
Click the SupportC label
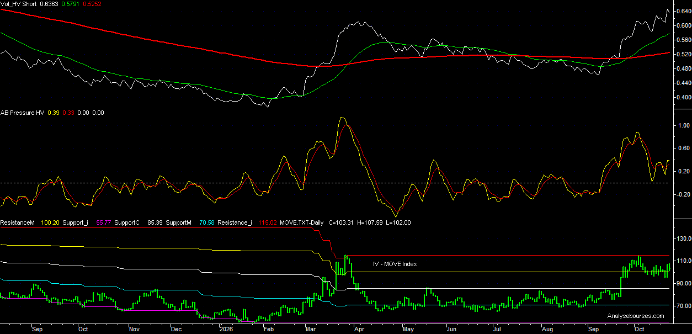coord(126,223)
